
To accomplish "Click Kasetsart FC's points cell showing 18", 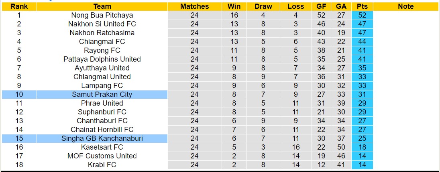I will [362, 147].
